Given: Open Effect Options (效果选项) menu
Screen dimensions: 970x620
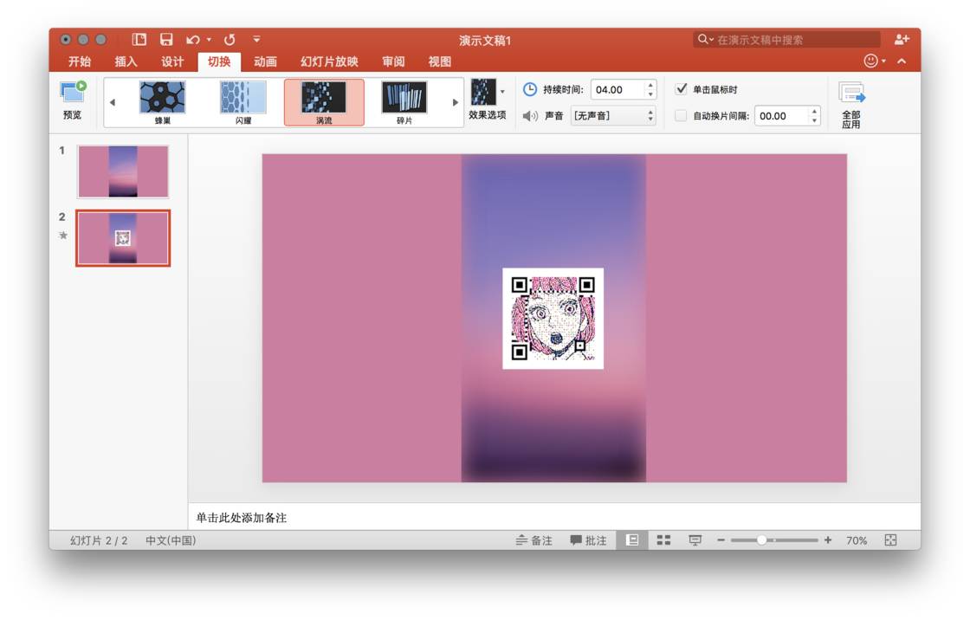Looking at the screenshot, I should (487, 100).
